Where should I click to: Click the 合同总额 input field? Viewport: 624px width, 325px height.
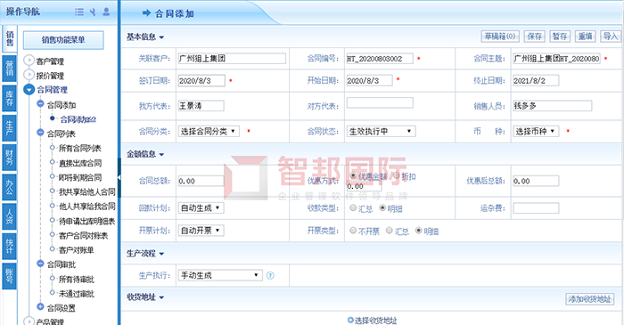click(x=201, y=181)
